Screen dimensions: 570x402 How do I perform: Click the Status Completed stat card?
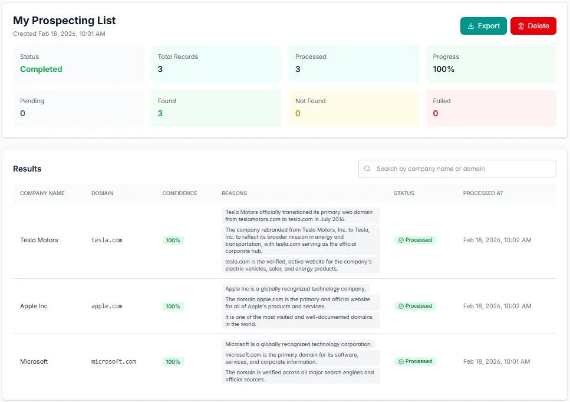tap(78, 64)
